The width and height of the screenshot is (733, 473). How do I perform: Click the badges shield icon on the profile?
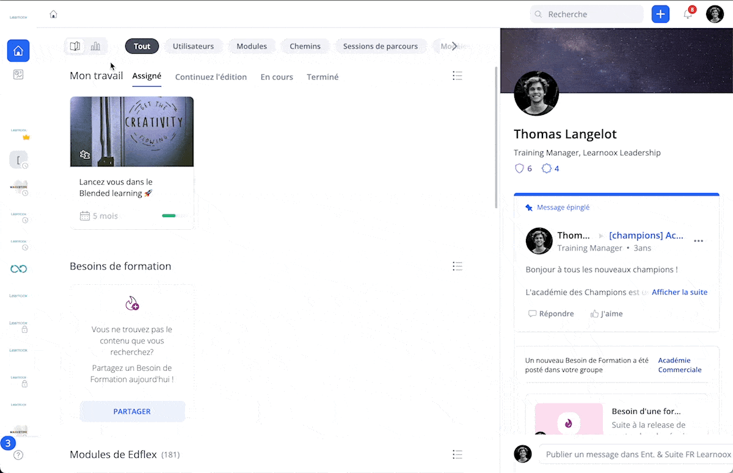coord(520,169)
